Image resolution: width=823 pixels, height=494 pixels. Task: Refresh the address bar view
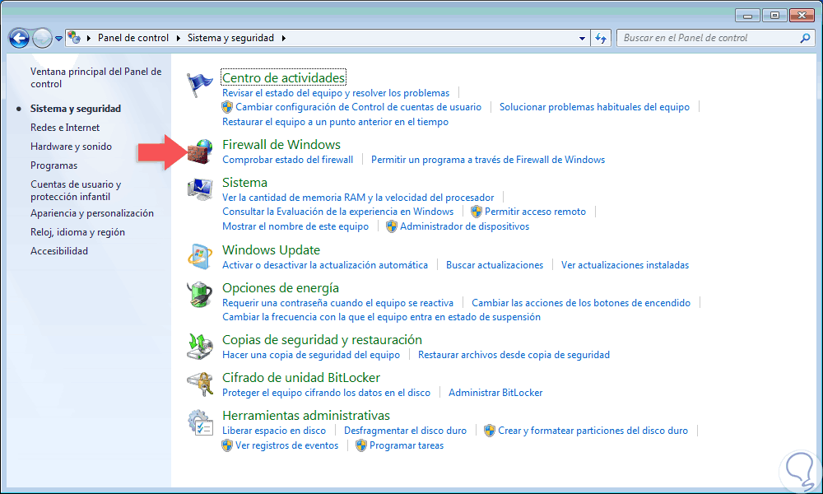[x=601, y=38]
